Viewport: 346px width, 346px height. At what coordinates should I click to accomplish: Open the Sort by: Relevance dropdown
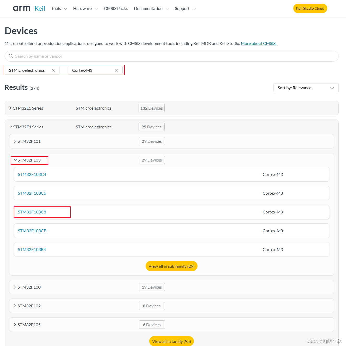306,88
